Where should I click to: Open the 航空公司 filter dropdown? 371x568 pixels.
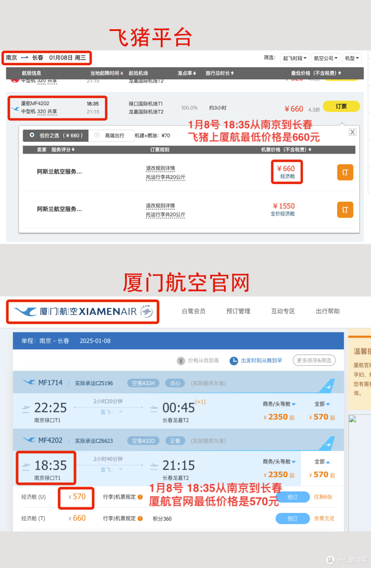click(326, 58)
